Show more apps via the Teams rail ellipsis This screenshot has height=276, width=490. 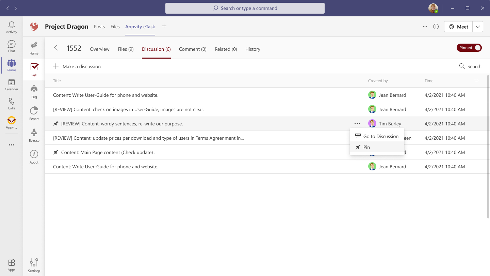11,144
